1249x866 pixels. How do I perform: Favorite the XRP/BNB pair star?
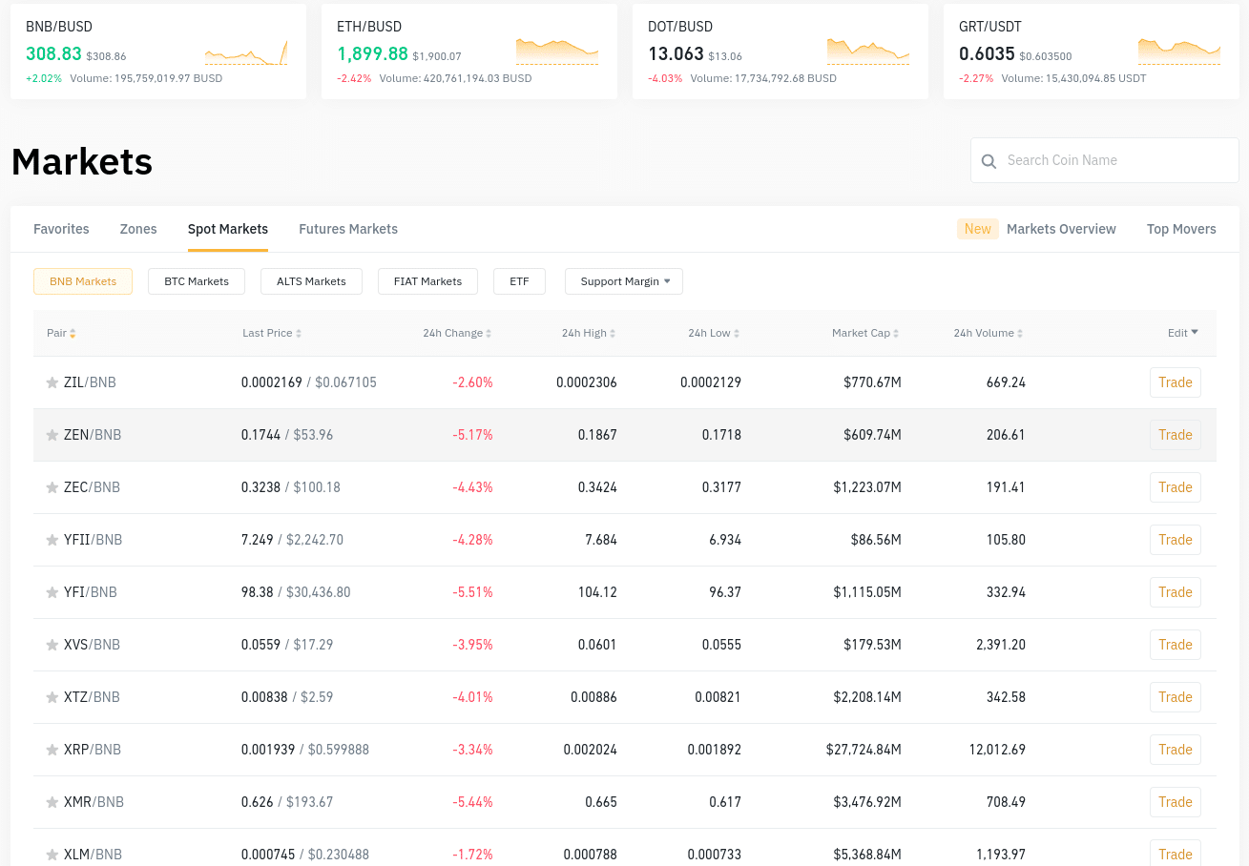pos(52,750)
